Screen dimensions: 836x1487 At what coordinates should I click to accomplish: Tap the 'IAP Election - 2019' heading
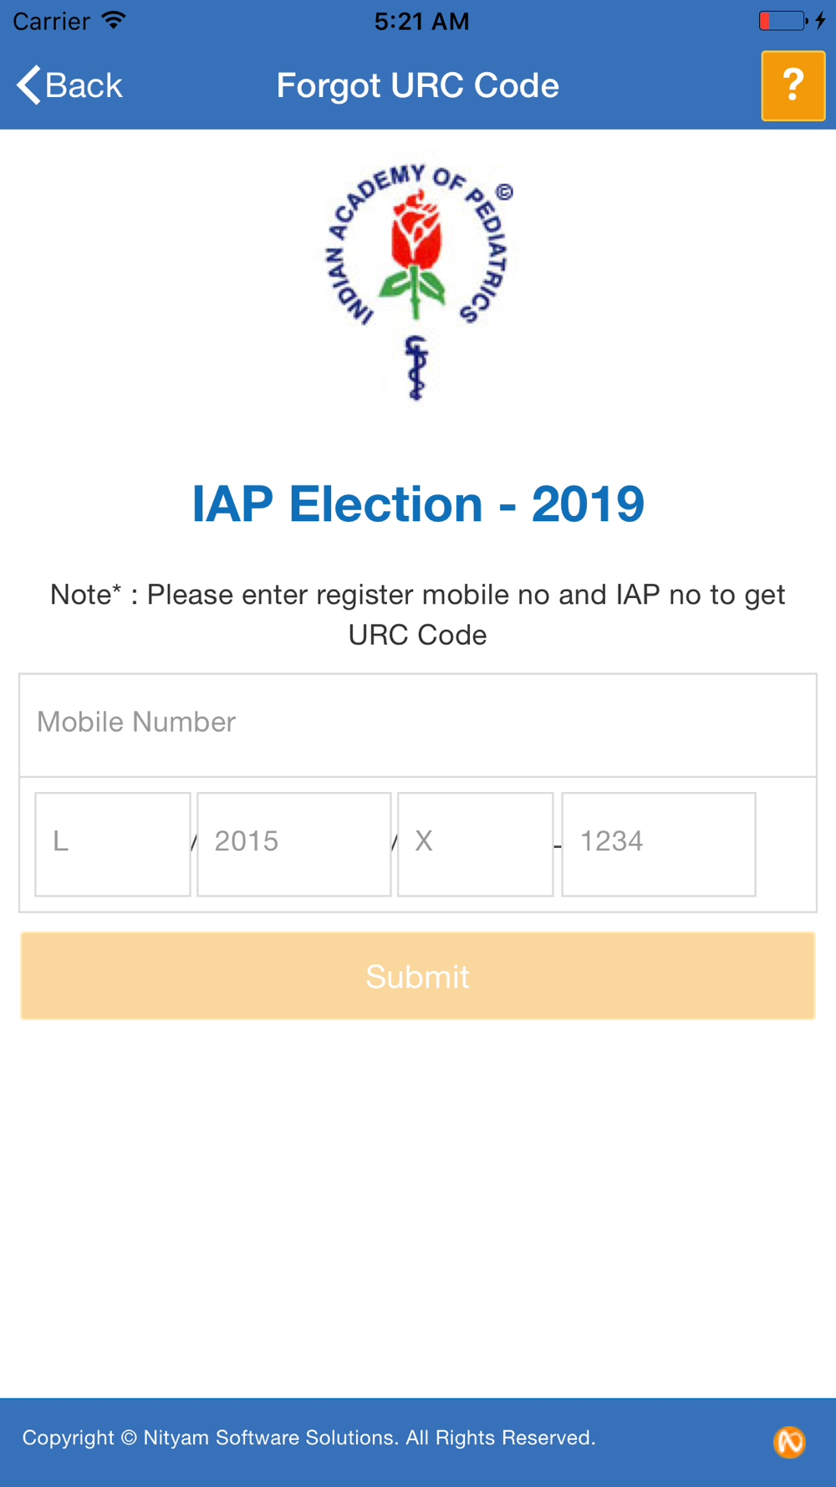418,504
